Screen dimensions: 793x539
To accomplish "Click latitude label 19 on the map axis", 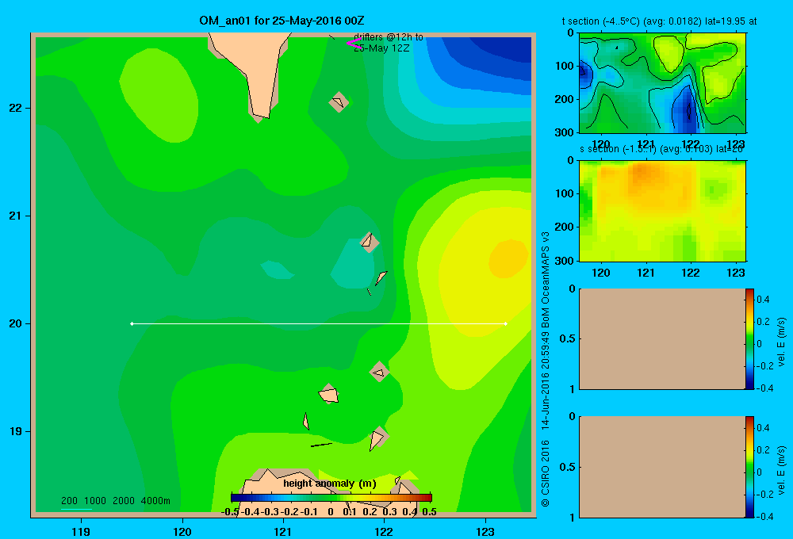I will point(16,431).
